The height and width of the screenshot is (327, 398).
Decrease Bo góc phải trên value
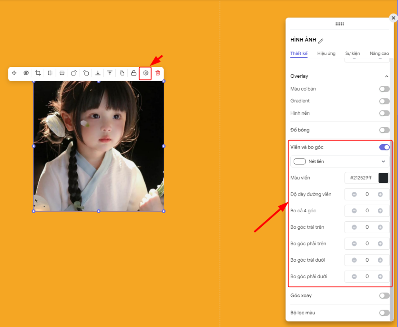pos(354,244)
